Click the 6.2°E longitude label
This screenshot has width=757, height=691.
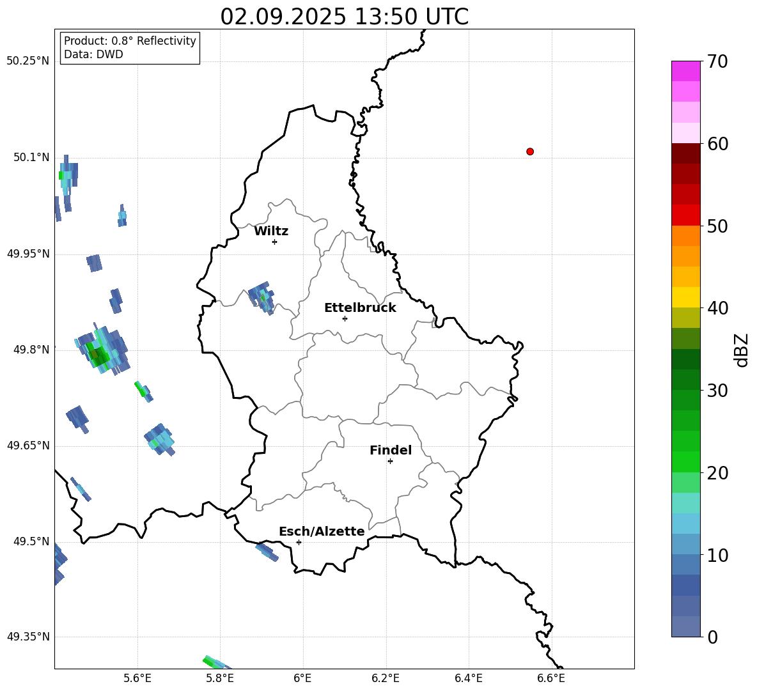coord(386,679)
